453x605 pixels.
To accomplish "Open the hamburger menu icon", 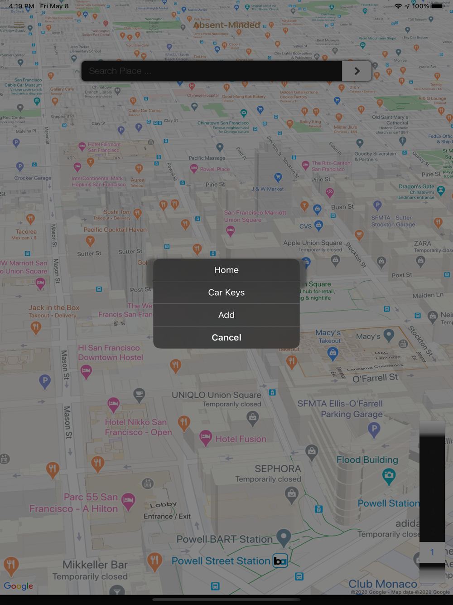I will (19, 24).
